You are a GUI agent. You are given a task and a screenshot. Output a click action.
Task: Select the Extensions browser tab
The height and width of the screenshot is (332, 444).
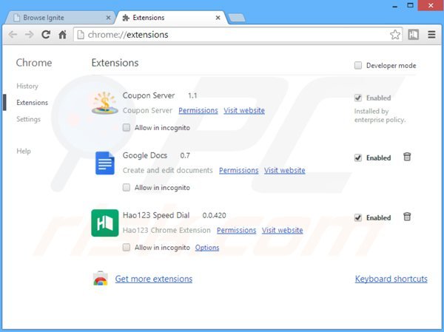pos(172,18)
